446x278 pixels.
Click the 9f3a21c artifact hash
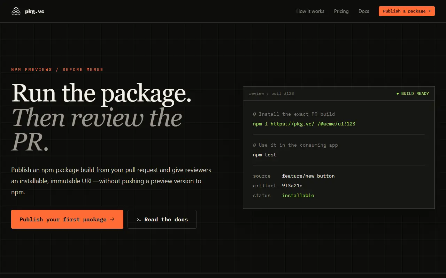(292, 186)
